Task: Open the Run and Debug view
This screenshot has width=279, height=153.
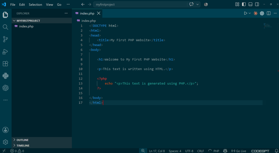Action: [5, 51]
